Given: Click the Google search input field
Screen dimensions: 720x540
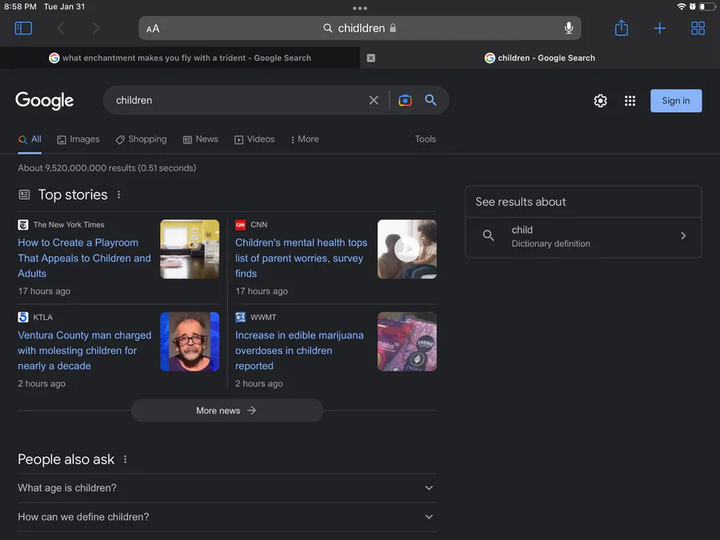Looking at the screenshot, I should click(x=238, y=100).
